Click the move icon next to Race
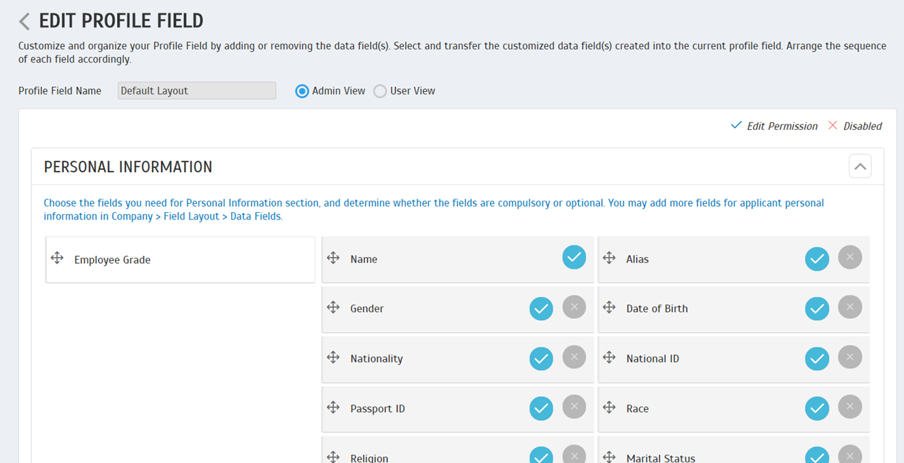 point(609,408)
